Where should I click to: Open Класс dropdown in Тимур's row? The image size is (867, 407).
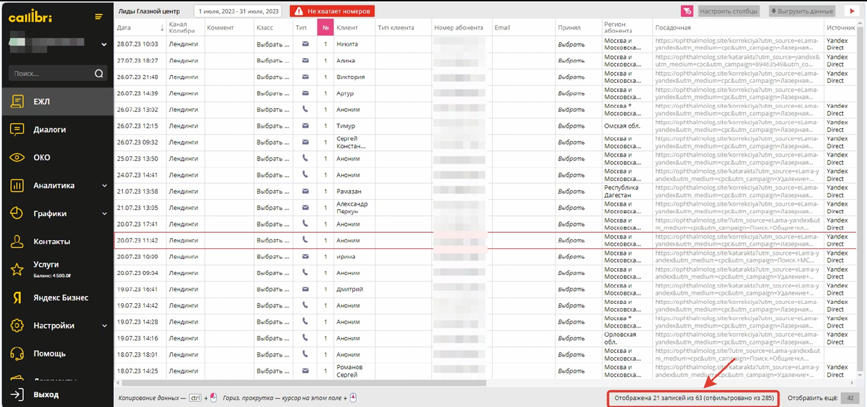tap(273, 126)
